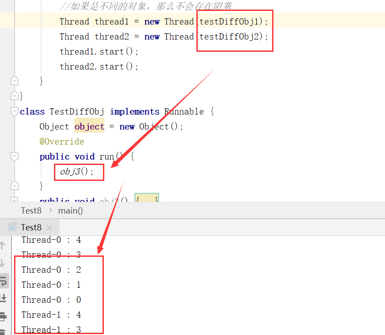385x335 pixels.
Task: Click 'thread2' variable declaration name
Action: pyautogui.click(x=112, y=37)
